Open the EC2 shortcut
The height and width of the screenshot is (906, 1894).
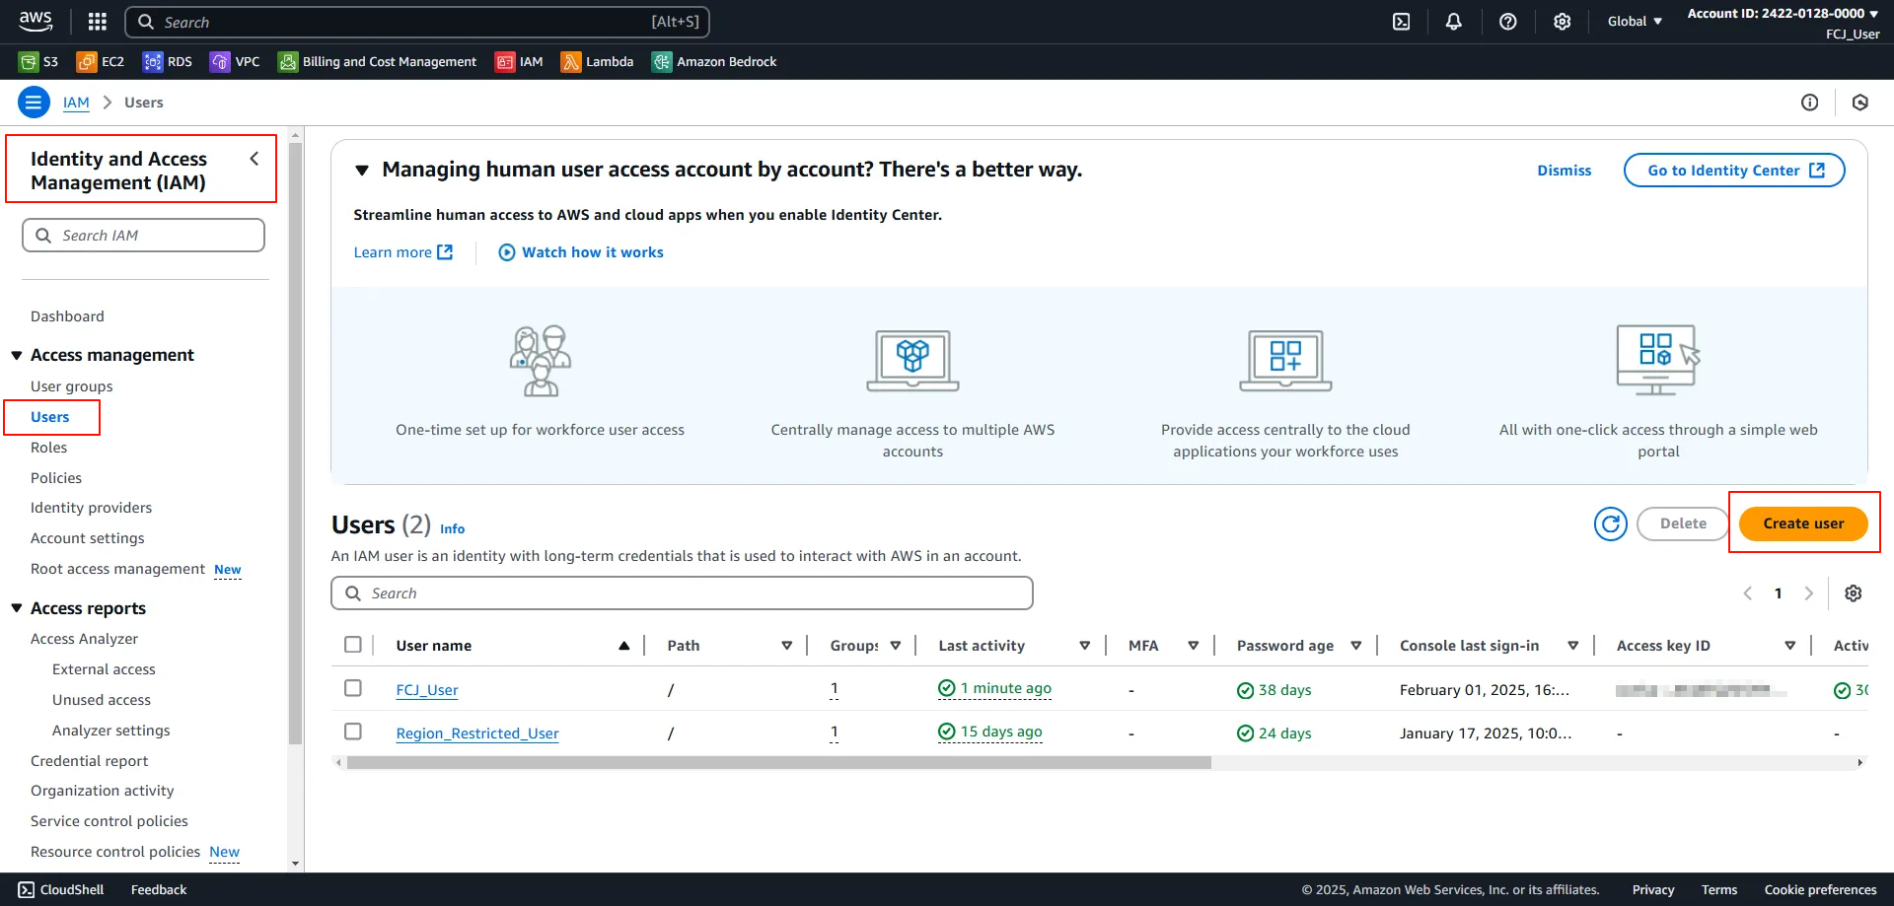tap(101, 62)
